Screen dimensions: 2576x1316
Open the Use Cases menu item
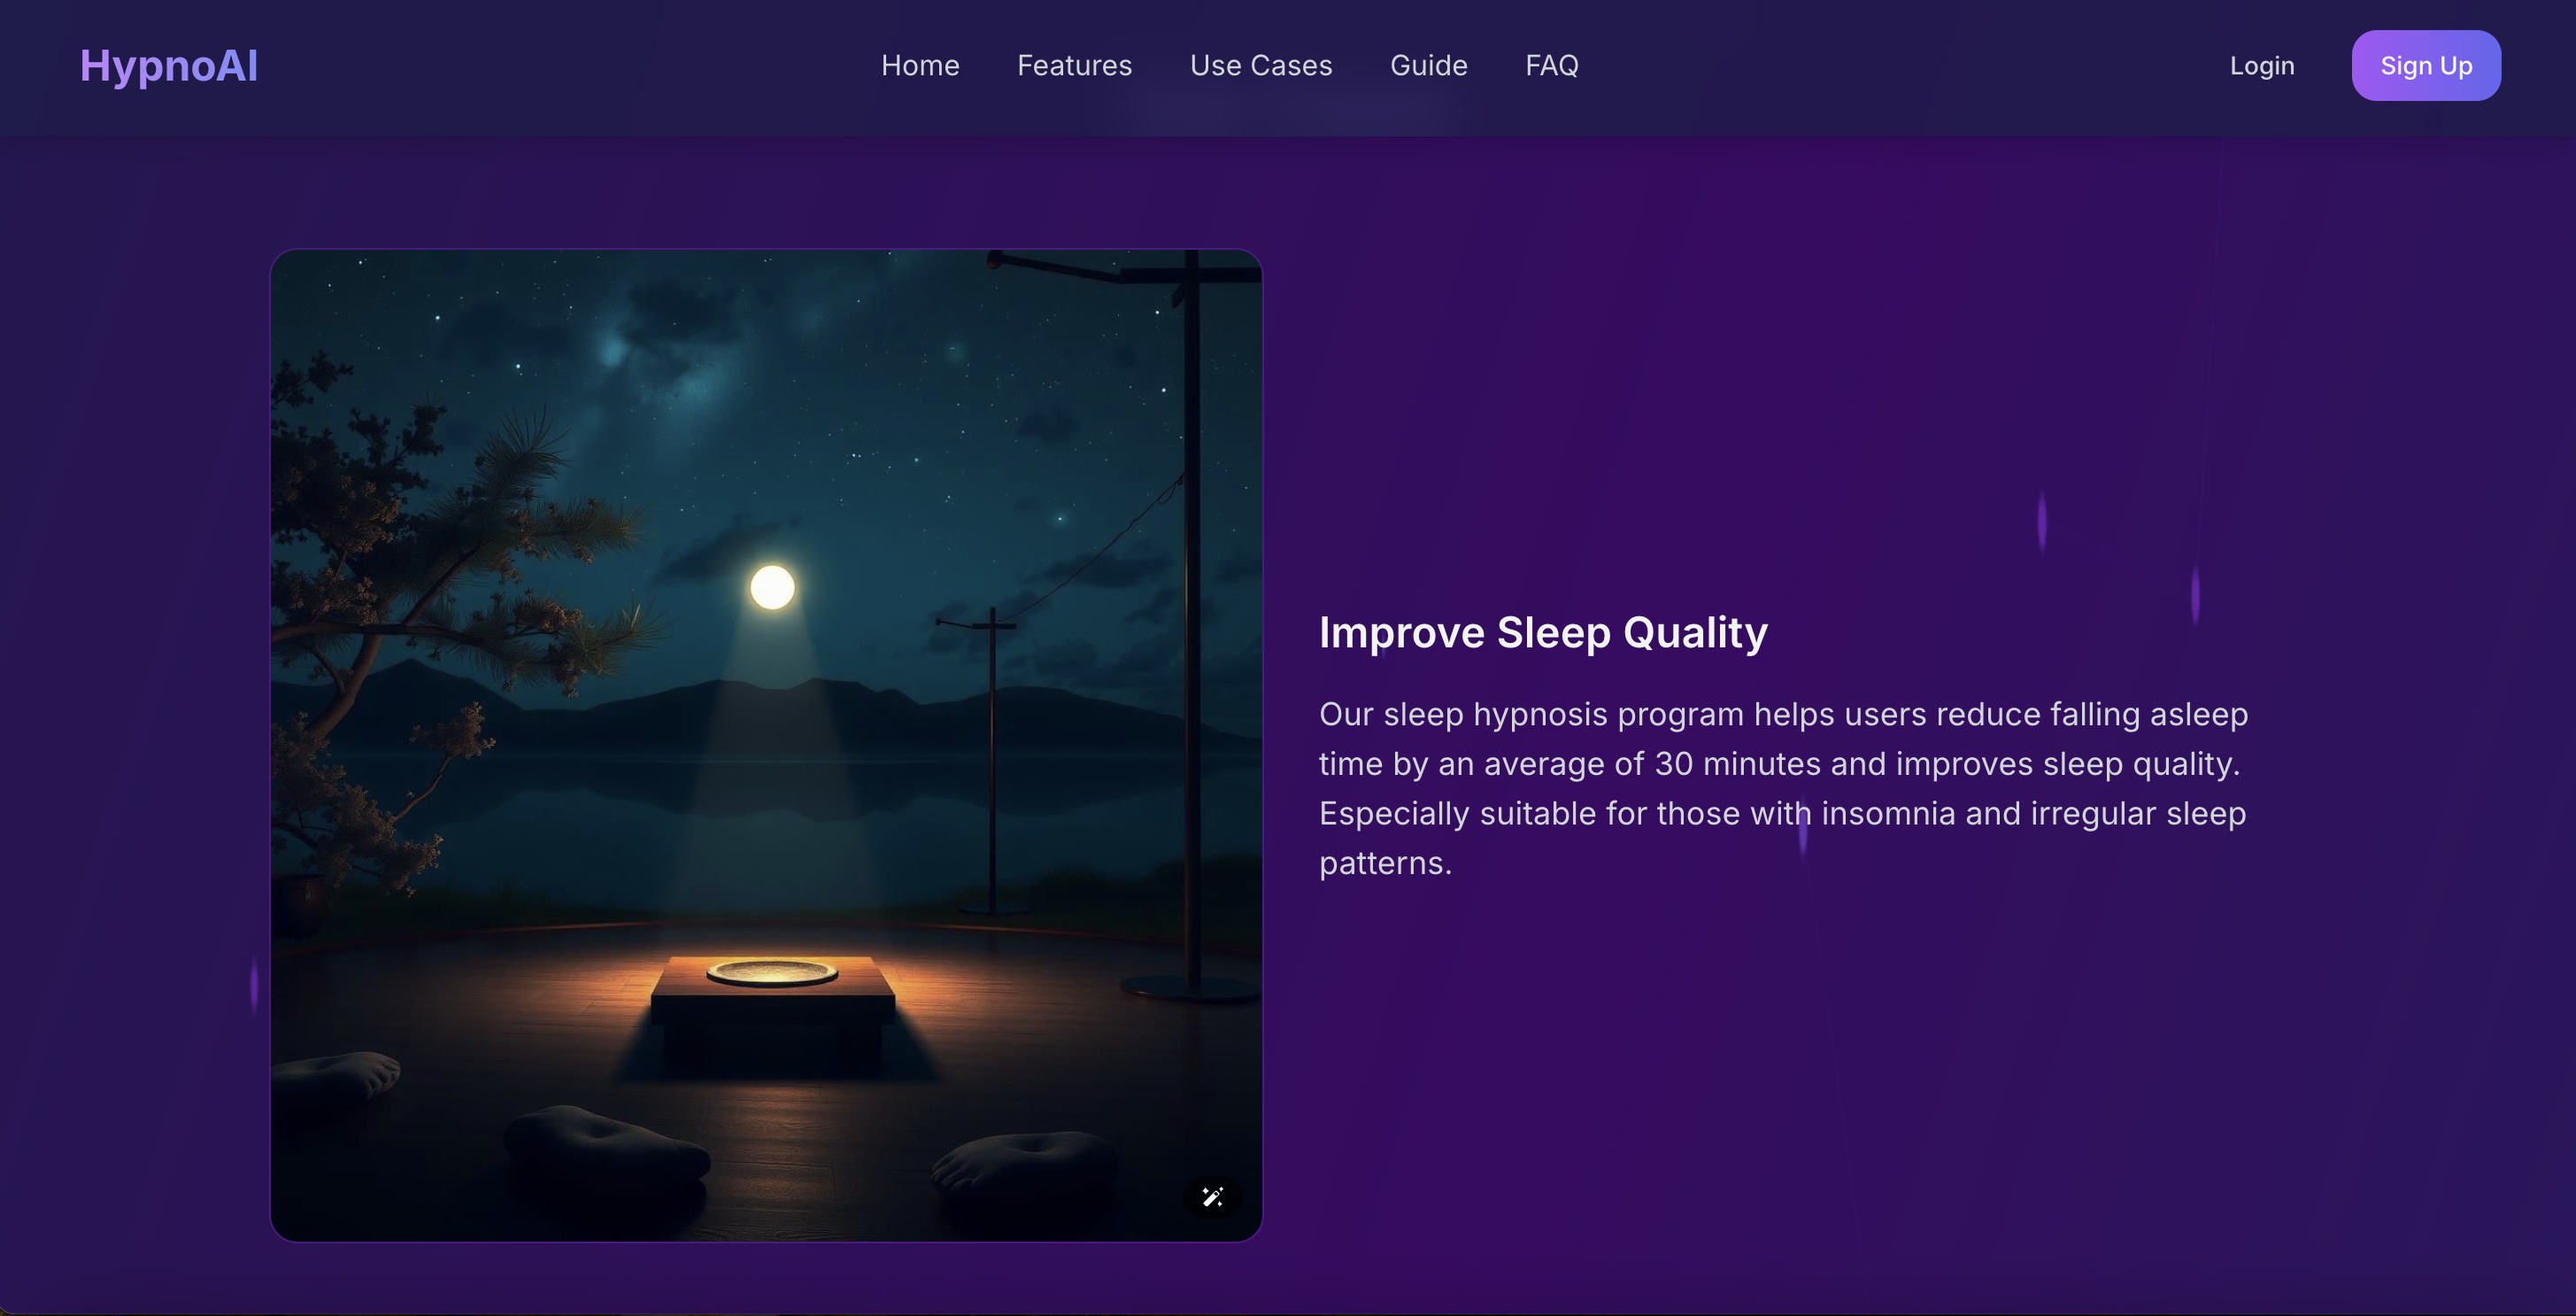pos(1260,66)
